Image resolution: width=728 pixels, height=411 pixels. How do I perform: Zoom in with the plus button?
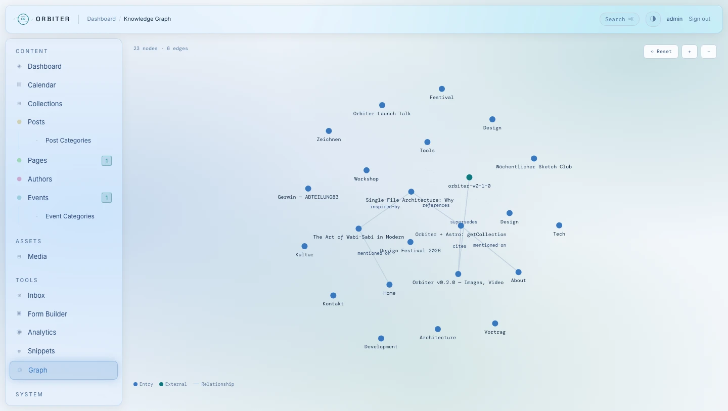pyautogui.click(x=690, y=52)
